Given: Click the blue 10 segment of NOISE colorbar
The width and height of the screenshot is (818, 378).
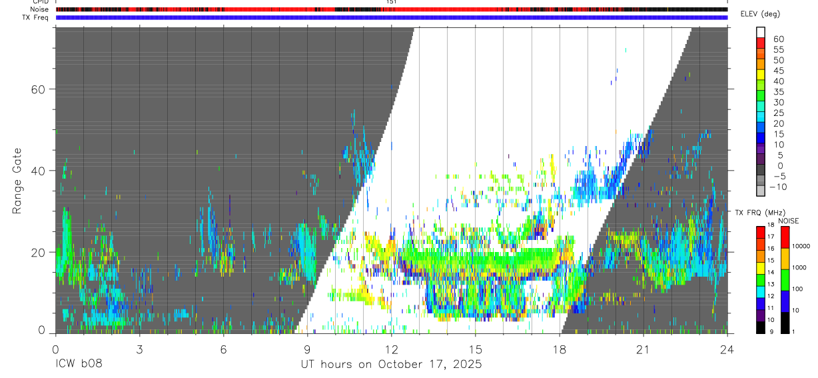Looking at the screenshot, I should (785, 301).
